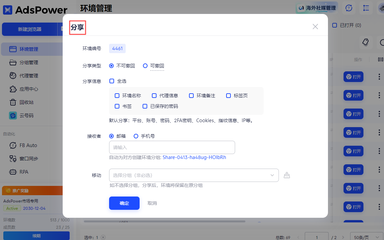Image resolution: width=384 pixels, height=240 pixels.
Task: Open 回收站 trash icon in sidebar
Action: [x=13, y=102]
